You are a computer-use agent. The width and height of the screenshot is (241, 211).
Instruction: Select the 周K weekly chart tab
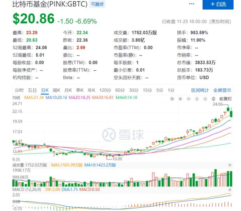point(57,90)
